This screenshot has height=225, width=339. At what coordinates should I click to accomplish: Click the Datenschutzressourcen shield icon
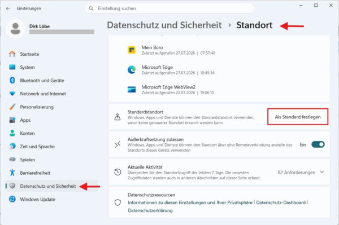pos(118,202)
